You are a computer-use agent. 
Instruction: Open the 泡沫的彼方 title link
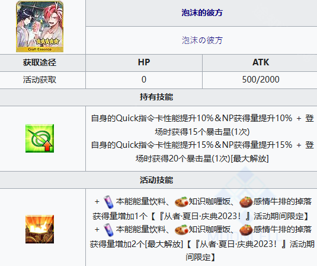(202, 12)
